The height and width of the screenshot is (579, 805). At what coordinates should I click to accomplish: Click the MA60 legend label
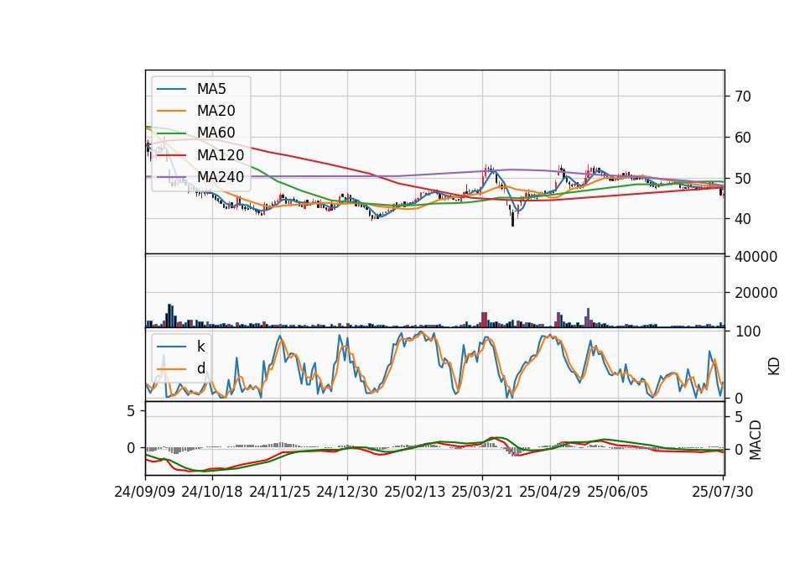pyautogui.click(x=216, y=133)
